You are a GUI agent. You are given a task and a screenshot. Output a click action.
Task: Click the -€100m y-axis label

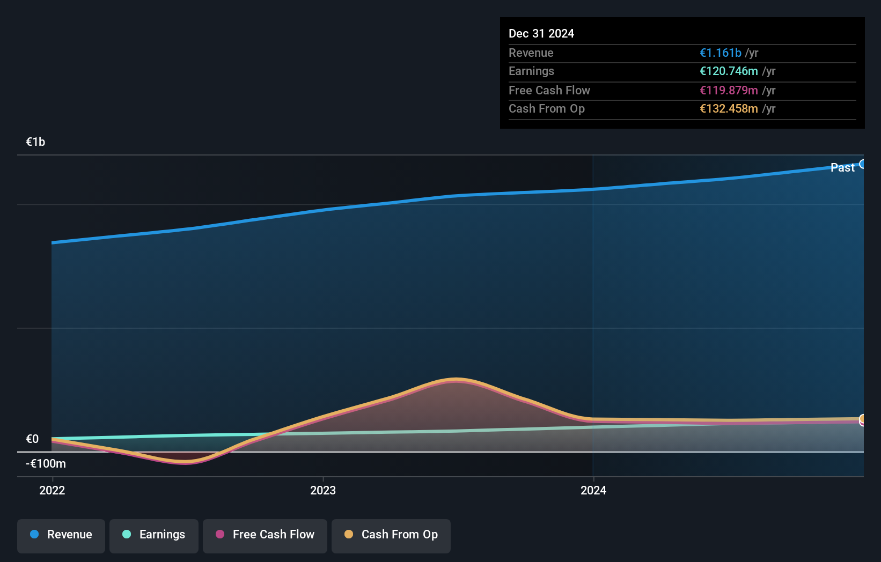pos(46,463)
